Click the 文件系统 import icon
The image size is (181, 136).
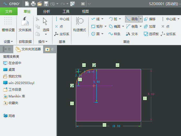[25, 24]
